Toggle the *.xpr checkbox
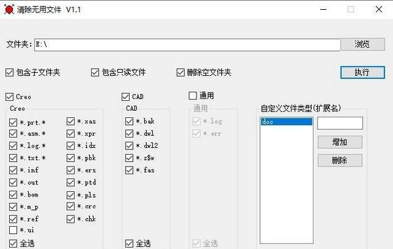 click(x=71, y=134)
